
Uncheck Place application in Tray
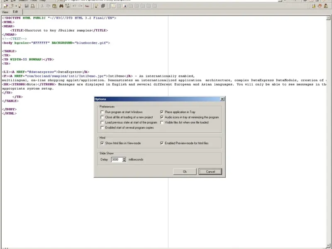coord(162,112)
